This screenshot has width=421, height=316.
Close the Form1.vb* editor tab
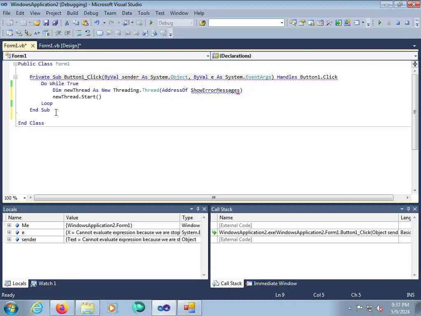(33, 46)
